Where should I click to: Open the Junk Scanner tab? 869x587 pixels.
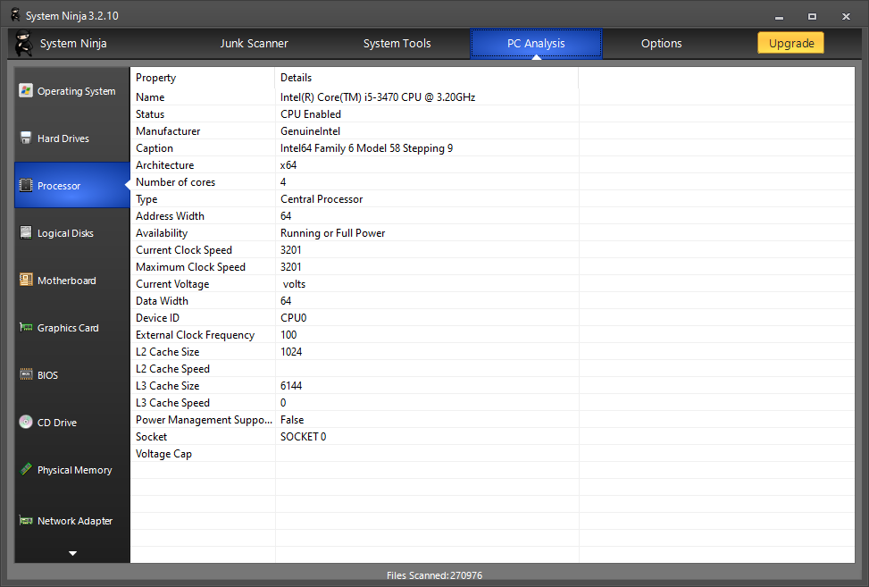[254, 43]
